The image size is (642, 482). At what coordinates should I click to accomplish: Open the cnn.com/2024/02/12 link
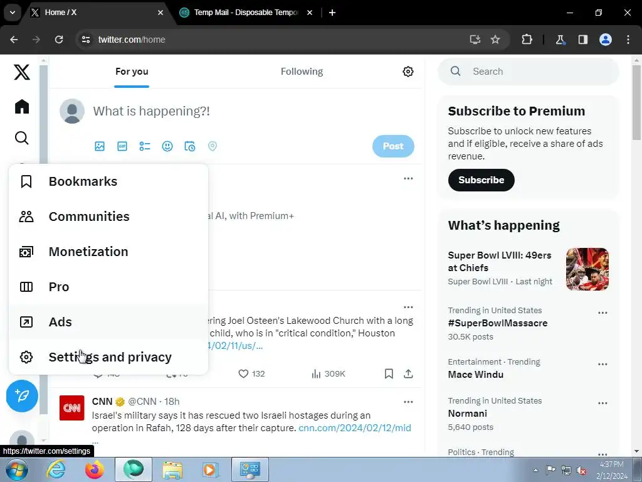pyautogui.click(x=355, y=428)
